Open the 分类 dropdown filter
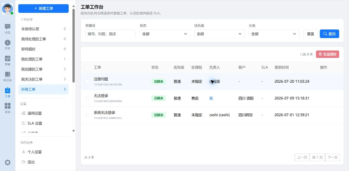Image resolution: width=349 pixels, height=171 pixels. 274,34
